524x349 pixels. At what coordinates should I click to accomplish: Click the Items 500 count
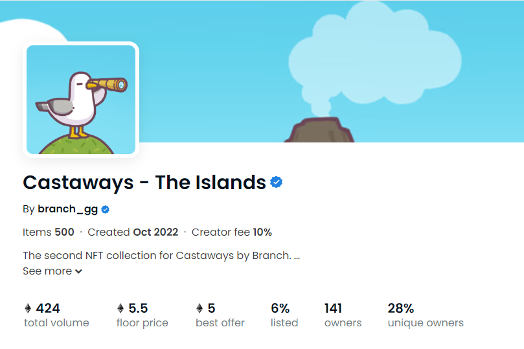49,232
